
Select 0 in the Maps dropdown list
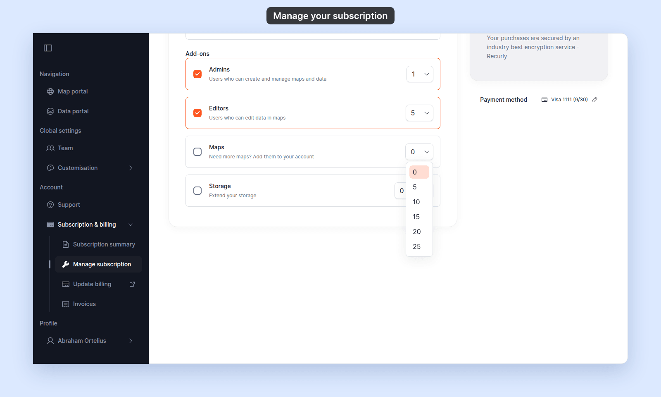(419, 172)
